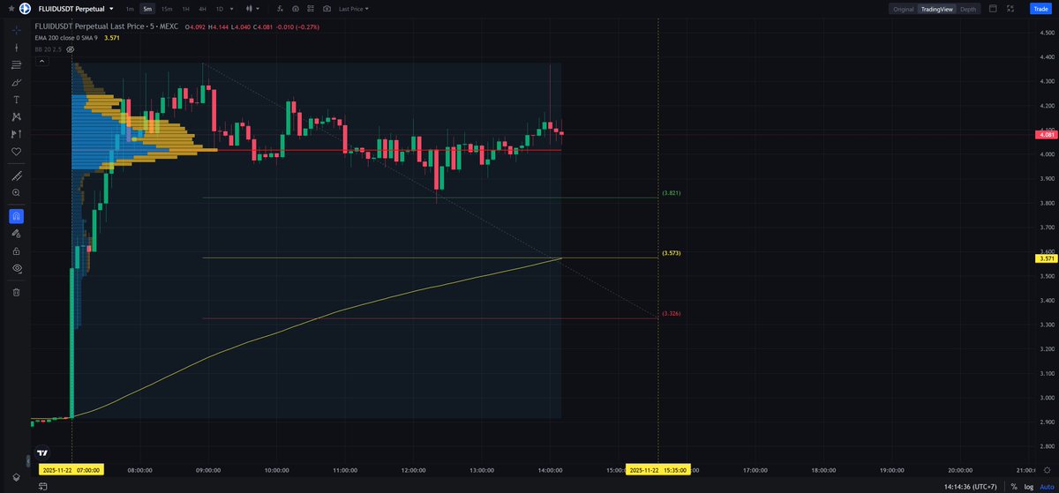The height and width of the screenshot is (493, 1059).
Task: Click the 2025-11-22 07:00:00 time marker
Action: click(71, 470)
